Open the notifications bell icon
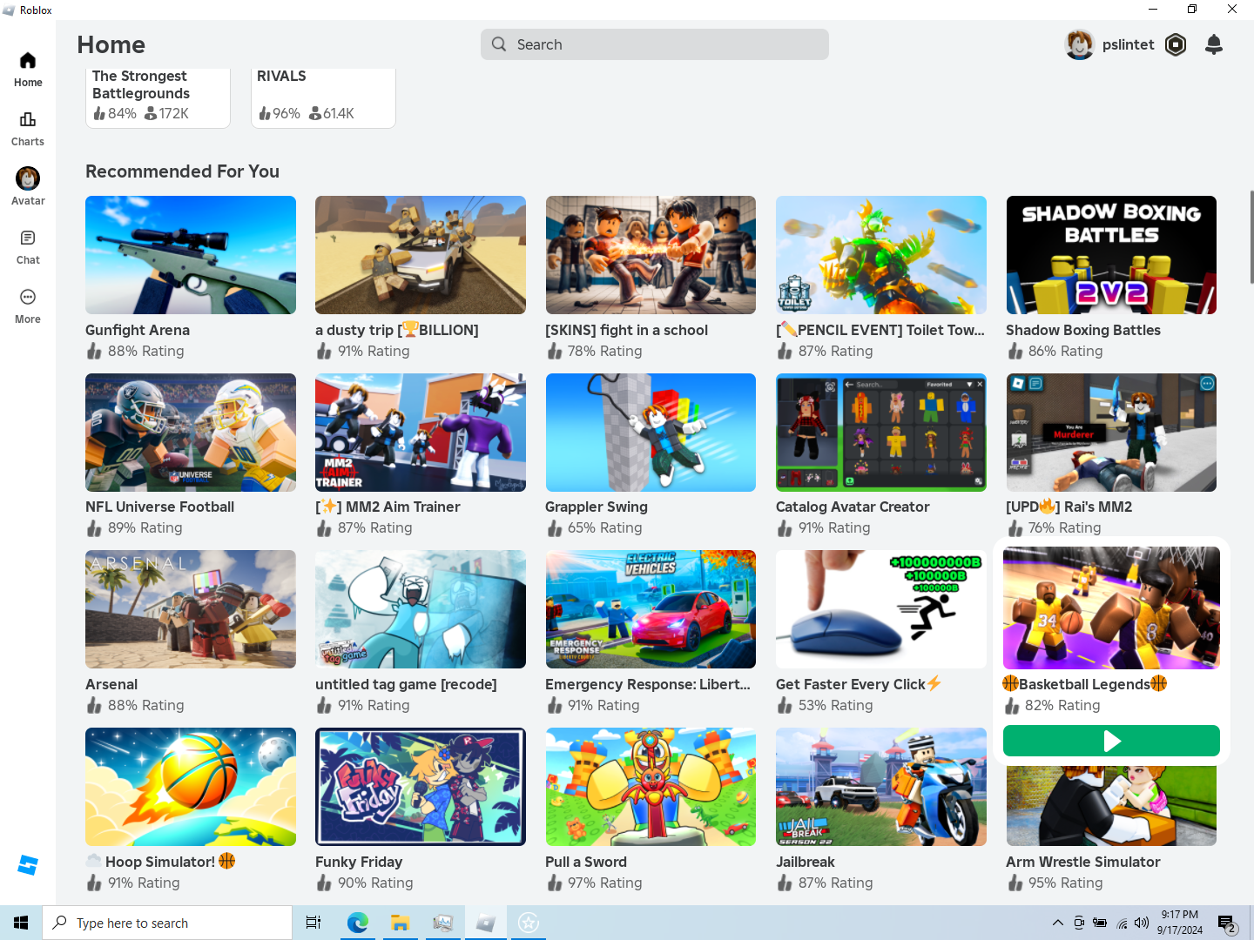This screenshot has height=940, width=1254. pyautogui.click(x=1214, y=44)
